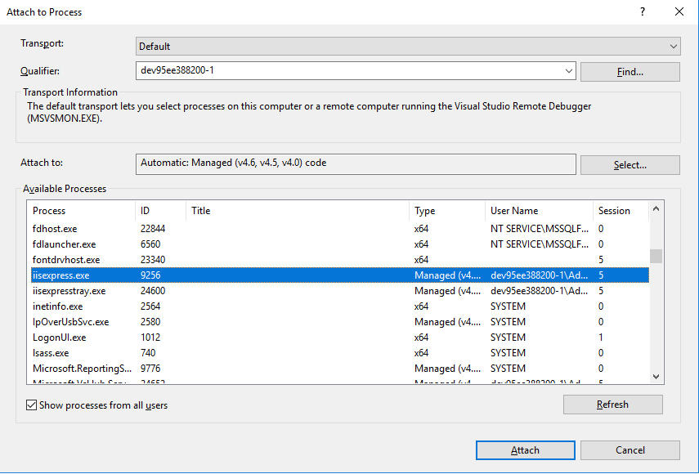Click the Find... button

pos(630,72)
